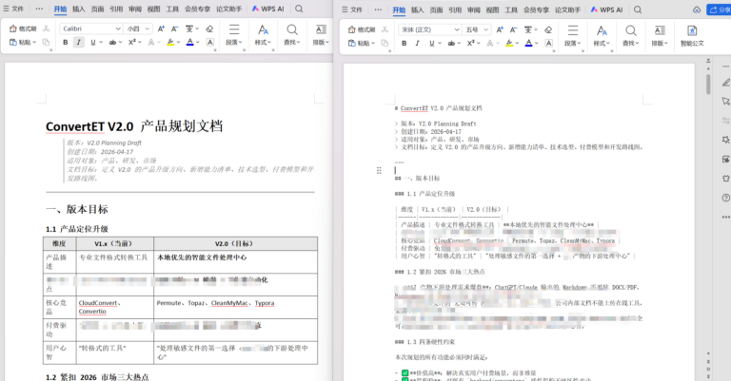Toggle italic in left window
This screenshot has width=731, height=381.
tap(79, 43)
